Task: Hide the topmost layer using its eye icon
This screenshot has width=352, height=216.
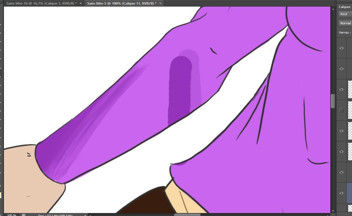Action: pos(342,48)
